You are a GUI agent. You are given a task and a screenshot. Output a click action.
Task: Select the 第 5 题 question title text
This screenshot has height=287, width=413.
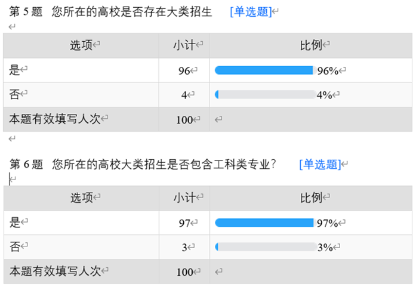click(x=111, y=12)
